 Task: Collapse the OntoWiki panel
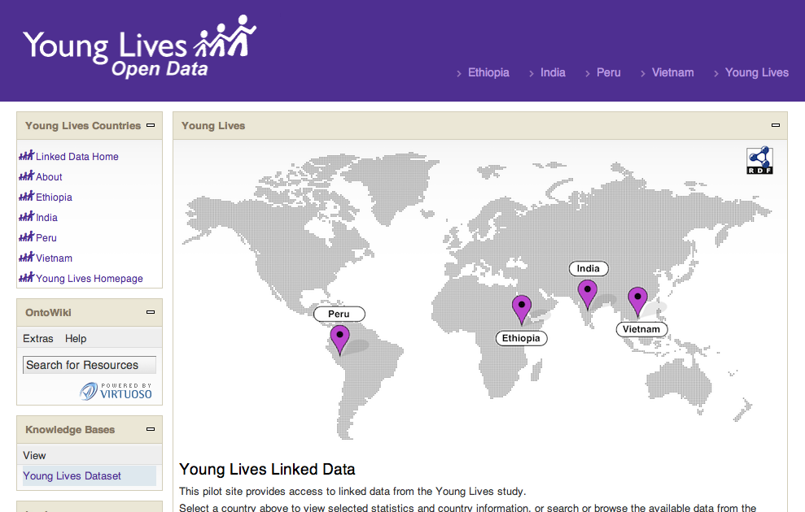coord(151,312)
